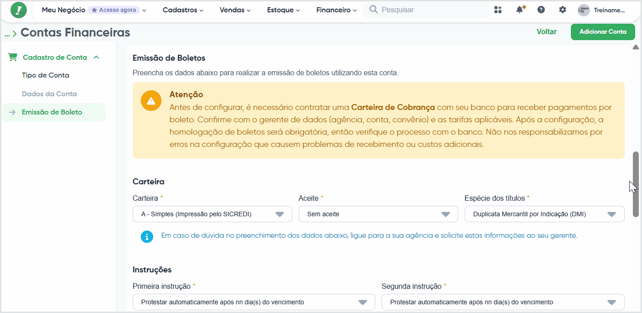Click the vertical scrollbar thumb
Screen dimensions: 642x313
[636, 184]
